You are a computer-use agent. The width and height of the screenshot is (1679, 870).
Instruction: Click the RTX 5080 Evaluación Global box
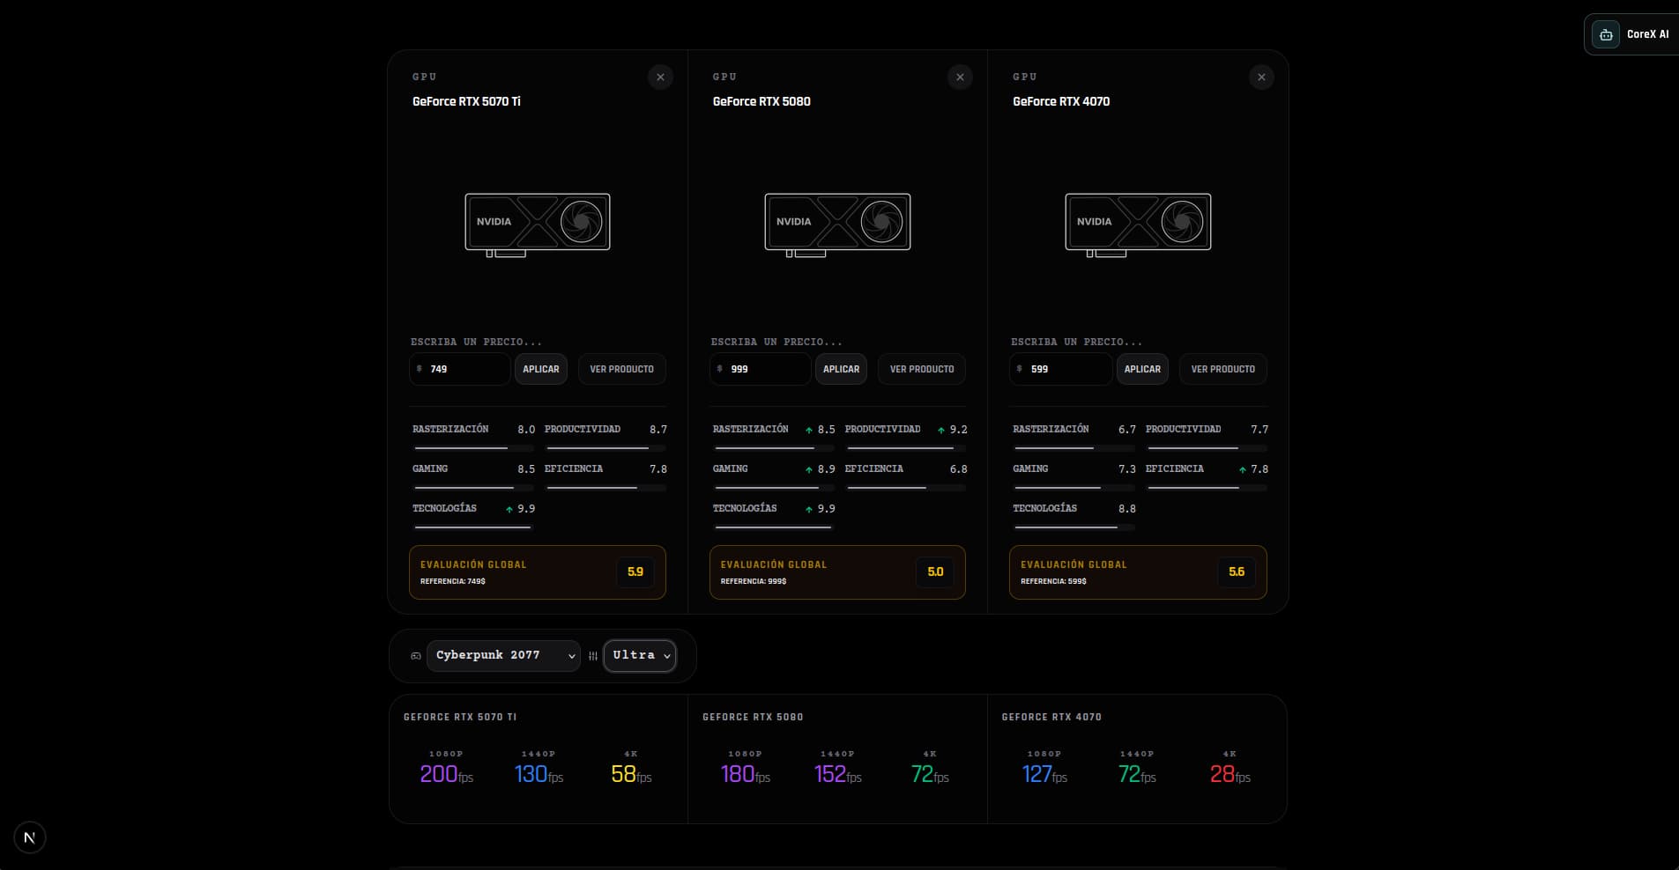coord(837,572)
